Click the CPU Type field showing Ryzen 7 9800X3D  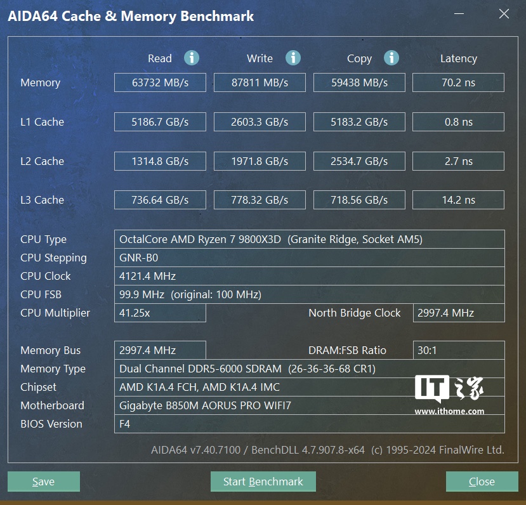tap(309, 239)
